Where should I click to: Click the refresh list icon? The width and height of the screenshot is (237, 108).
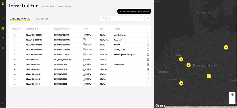(x=103, y=18)
